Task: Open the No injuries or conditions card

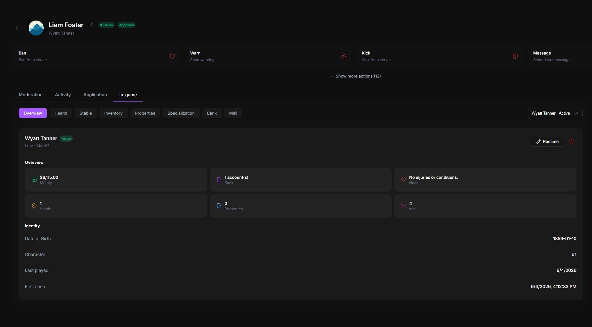Action: coord(485,180)
